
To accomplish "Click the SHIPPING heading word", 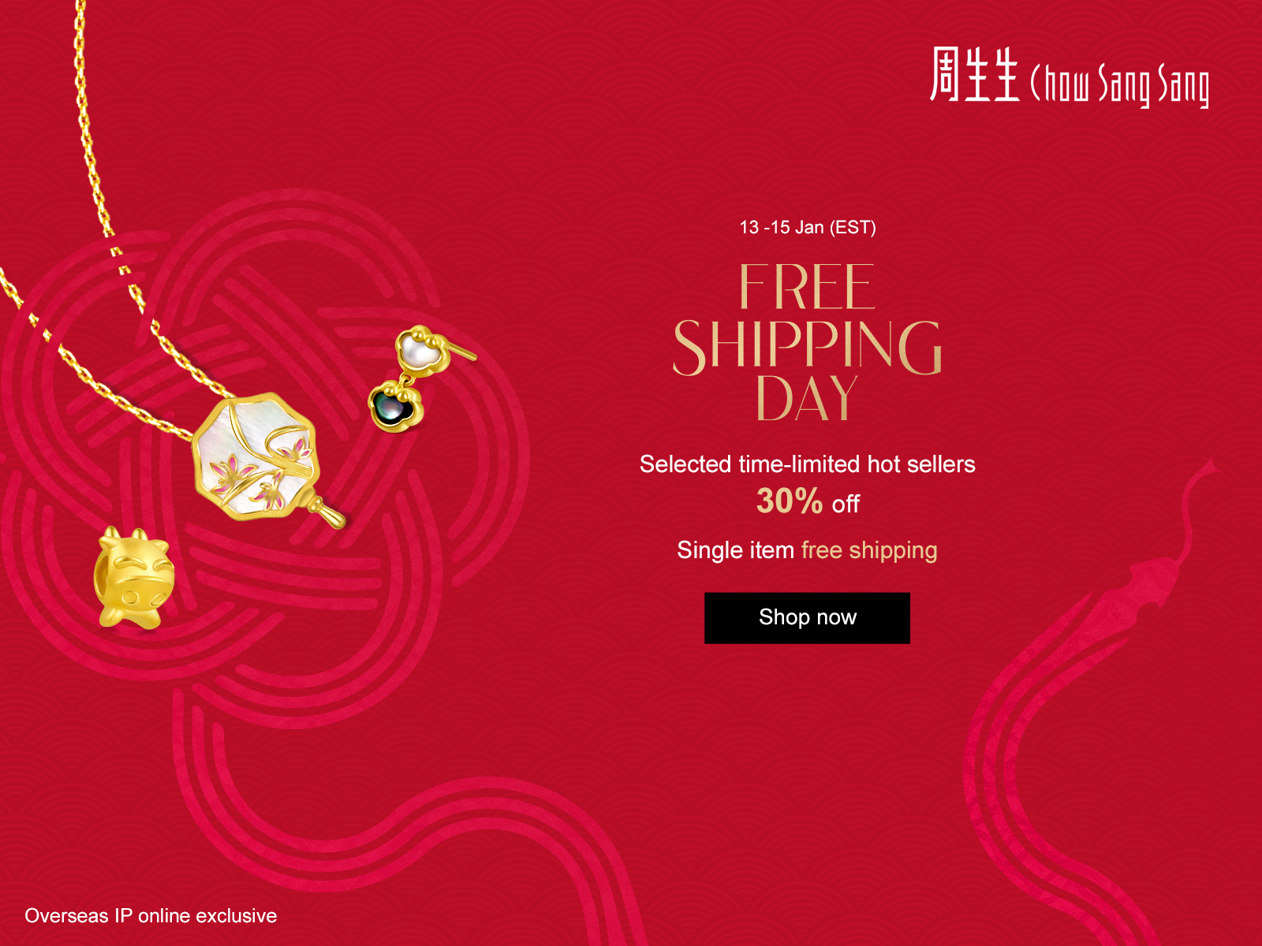I will (x=807, y=347).
